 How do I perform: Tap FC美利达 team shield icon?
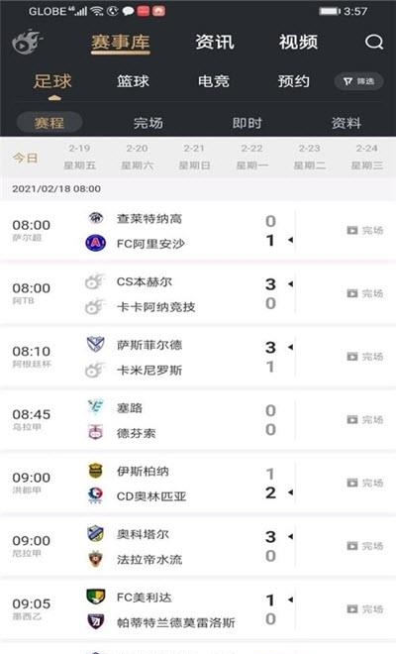click(95, 597)
